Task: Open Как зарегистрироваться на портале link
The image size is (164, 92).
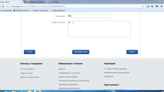Action: 74,81
